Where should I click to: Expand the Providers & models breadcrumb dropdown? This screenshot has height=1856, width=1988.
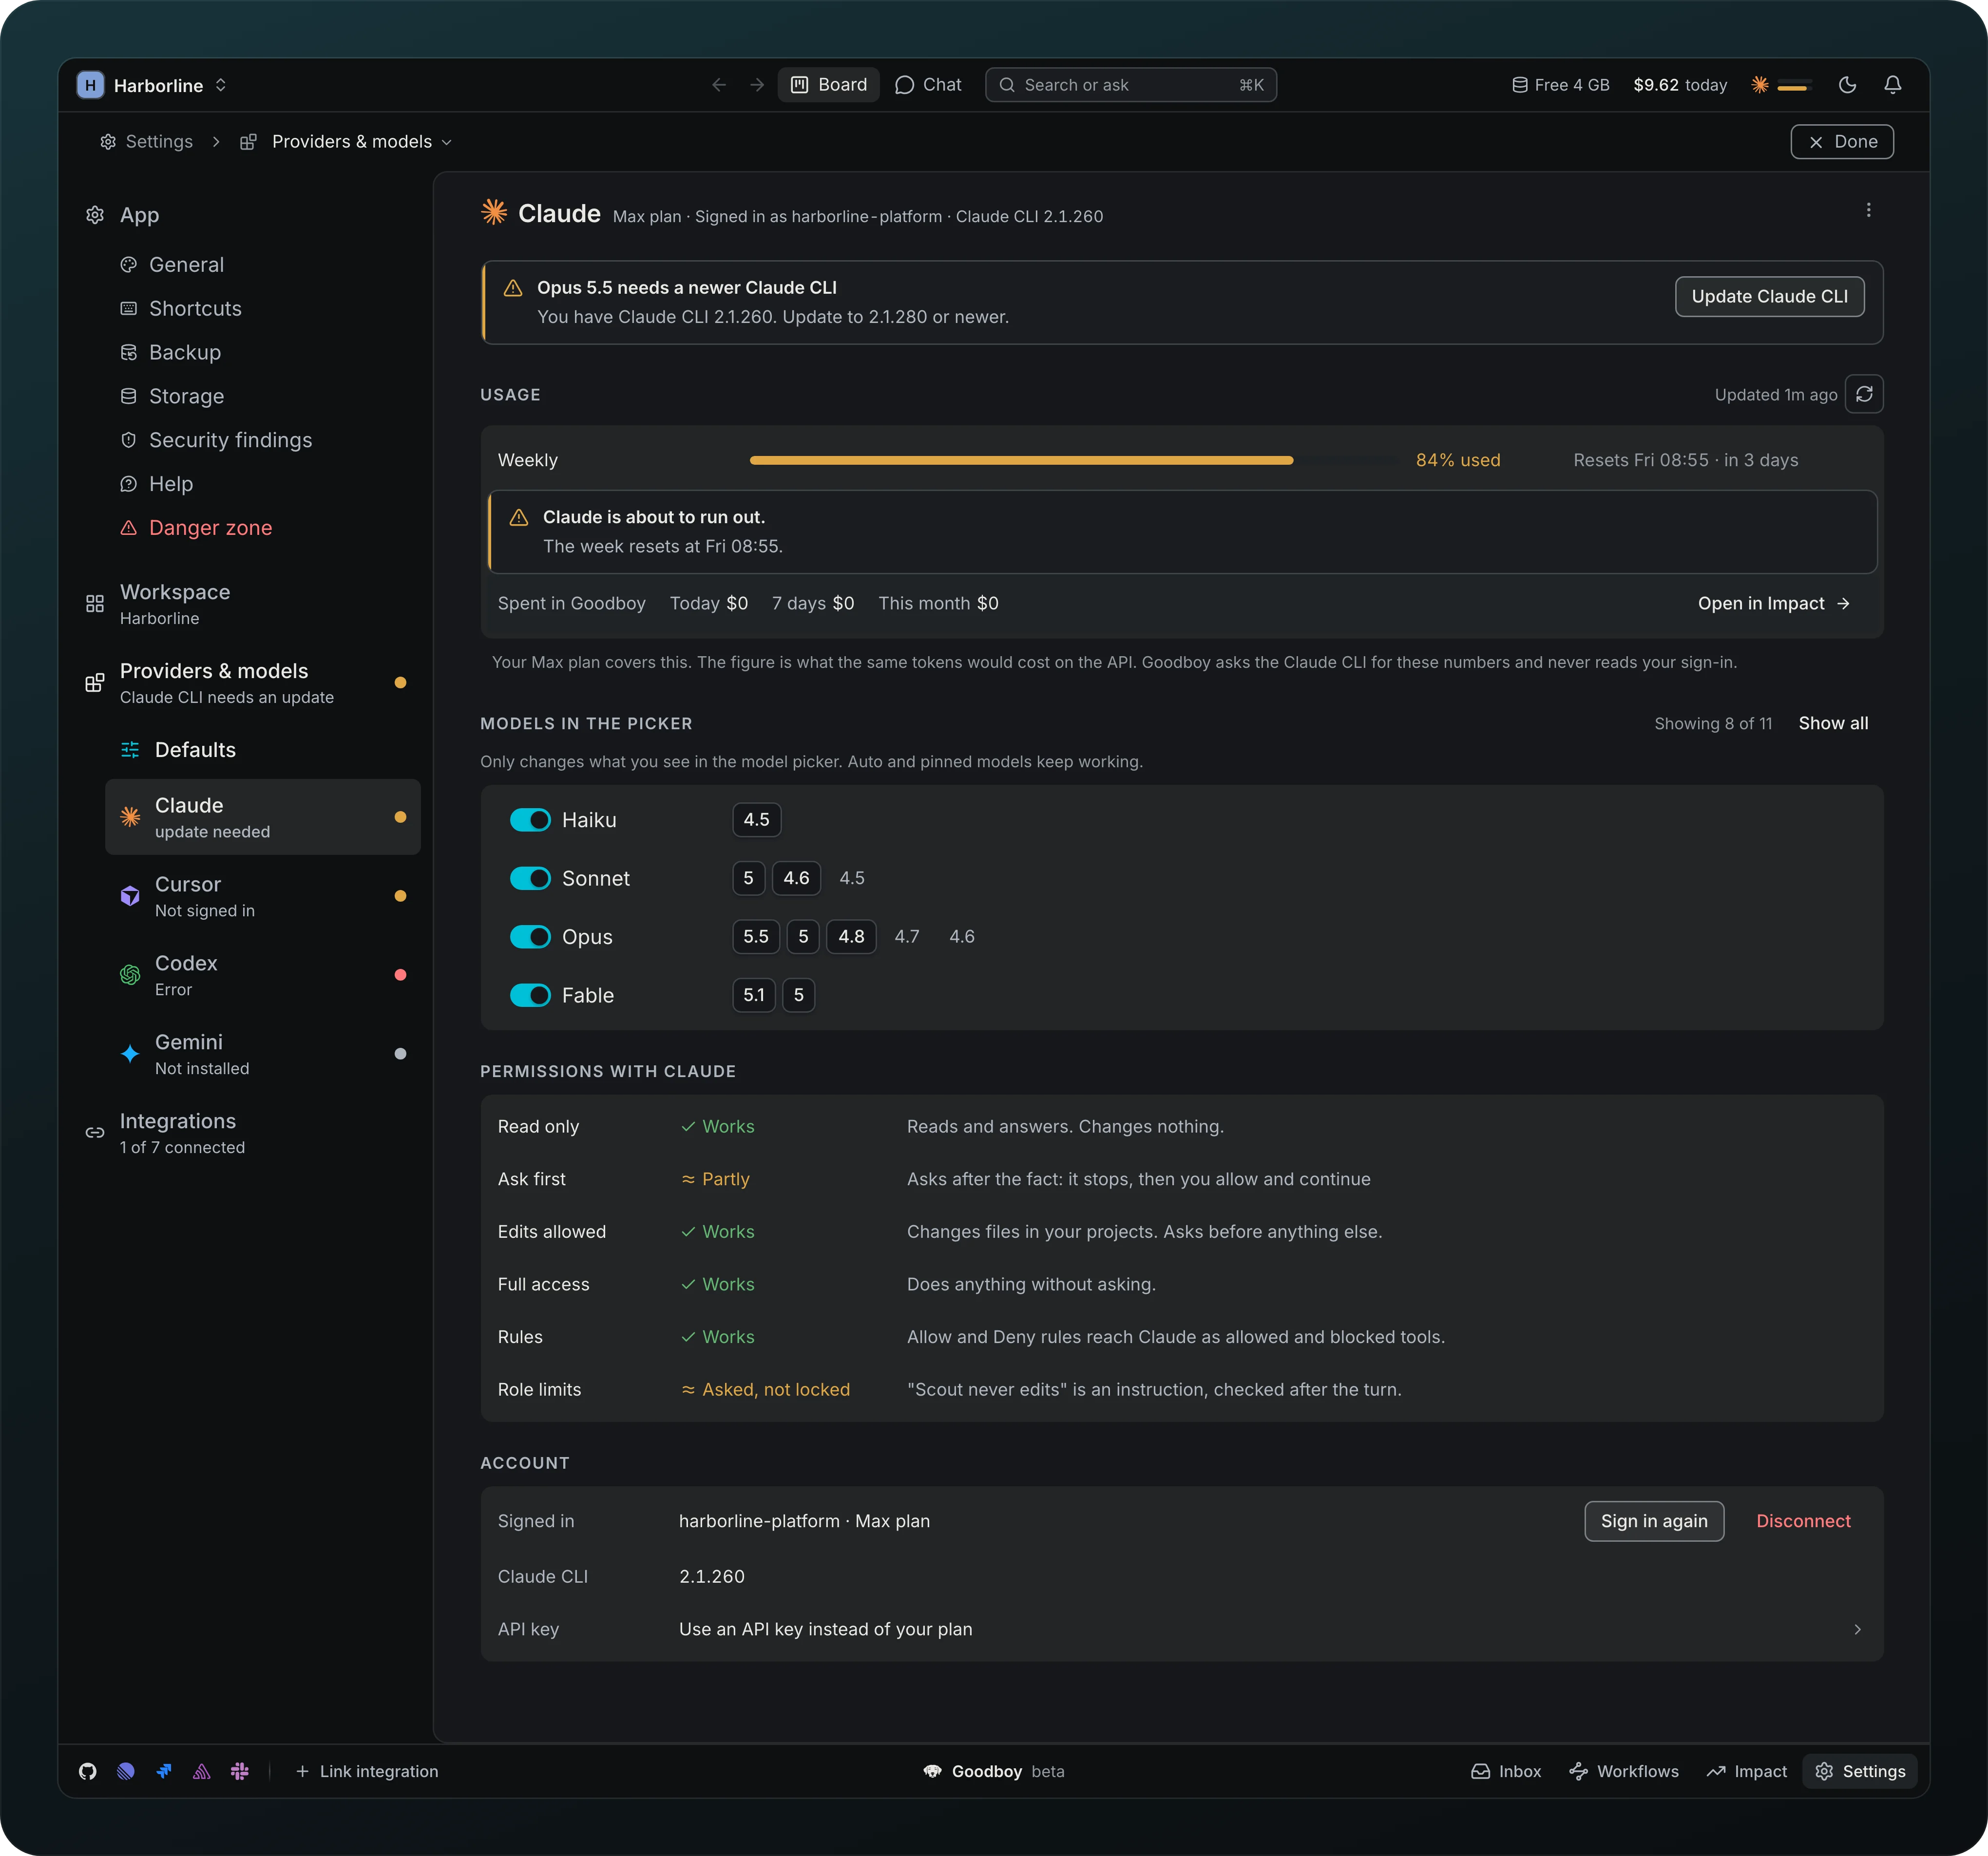click(447, 142)
